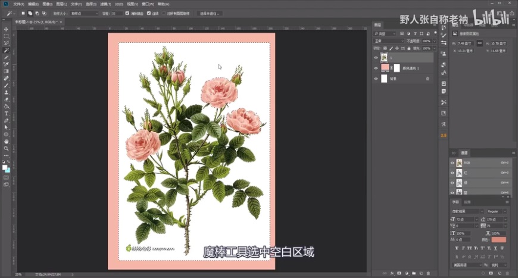Click the foreground color swatch in toolbox
This screenshot has width=518, height=278.
point(5,167)
